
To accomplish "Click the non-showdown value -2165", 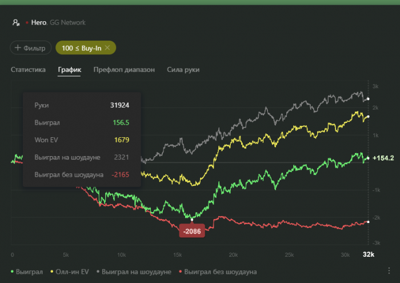I will pyautogui.click(x=121, y=174).
